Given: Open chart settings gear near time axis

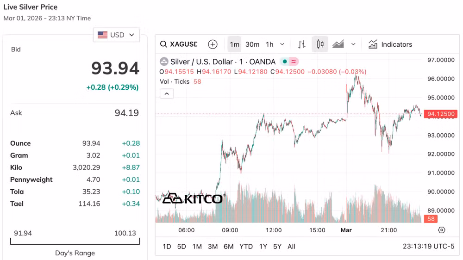Looking at the screenshot, I should [442, 230].
